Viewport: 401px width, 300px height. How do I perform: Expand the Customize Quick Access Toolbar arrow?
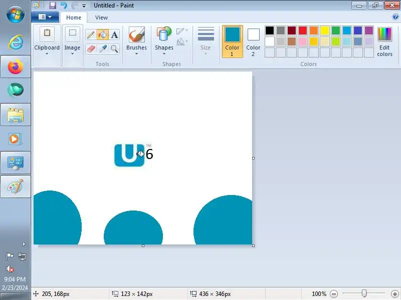click(x=84, y=5)
